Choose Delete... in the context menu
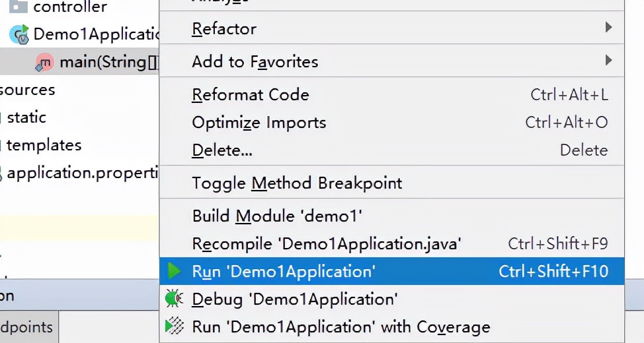Image resolution: width=644 pixels, height=343 pixels. (222, 150)
